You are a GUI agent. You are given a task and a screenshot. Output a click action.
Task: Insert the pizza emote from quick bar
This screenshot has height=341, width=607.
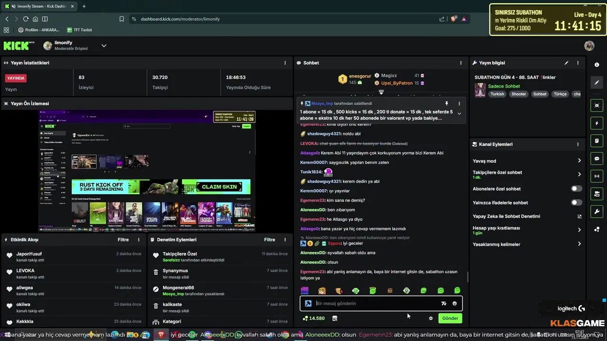point(339,290)
